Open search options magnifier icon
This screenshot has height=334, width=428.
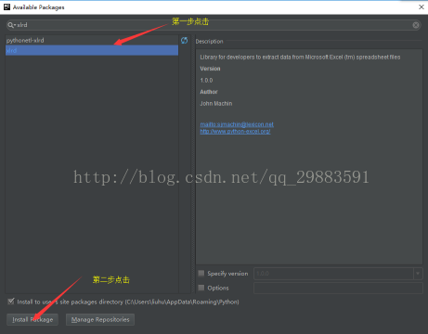(11, 25)
